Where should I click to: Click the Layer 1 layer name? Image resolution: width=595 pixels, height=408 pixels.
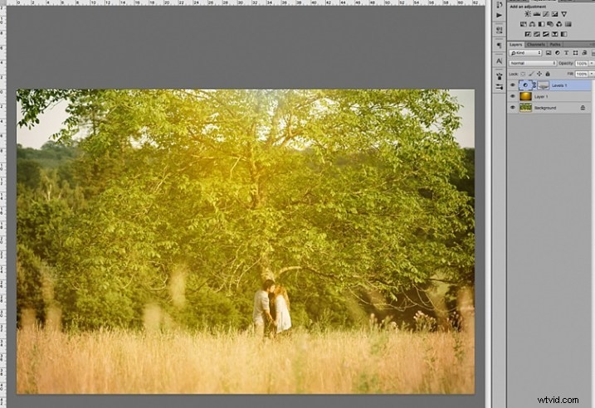[x=541, y=97]
